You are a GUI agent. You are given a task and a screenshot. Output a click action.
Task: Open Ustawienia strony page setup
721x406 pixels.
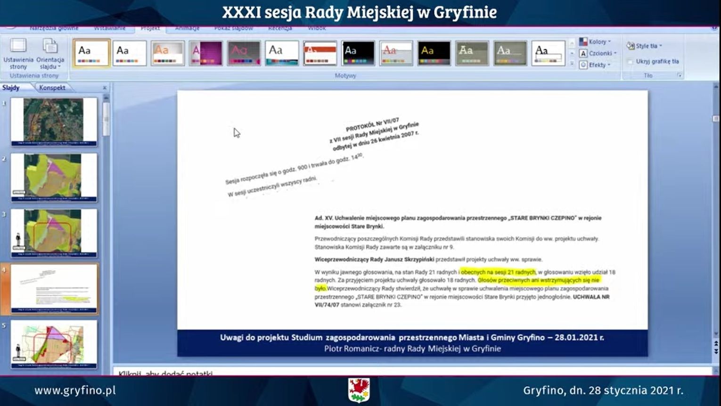point(18,53)
